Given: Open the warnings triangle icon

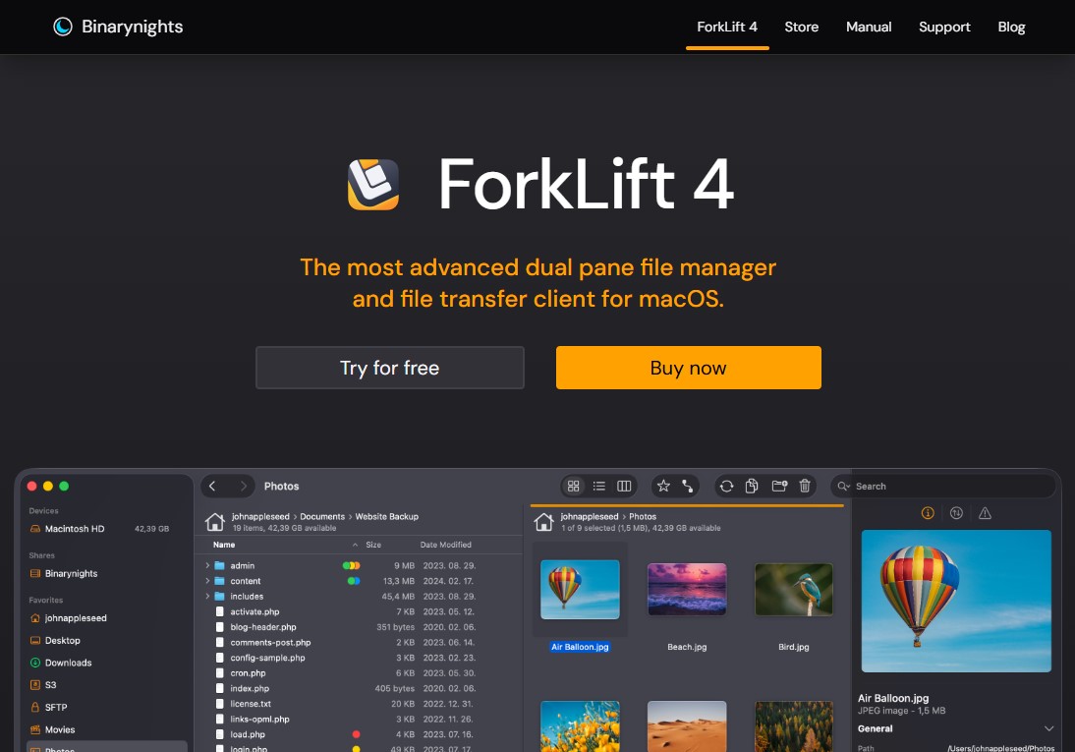Looking at the screenshot, I should click(986, 513).
